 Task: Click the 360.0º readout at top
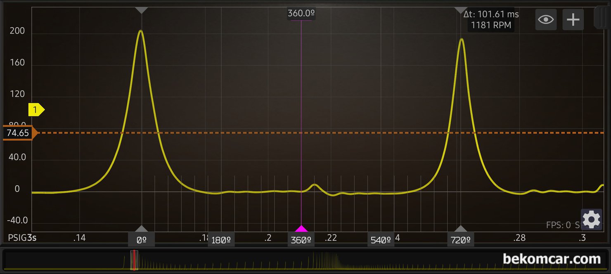[301, 13]
